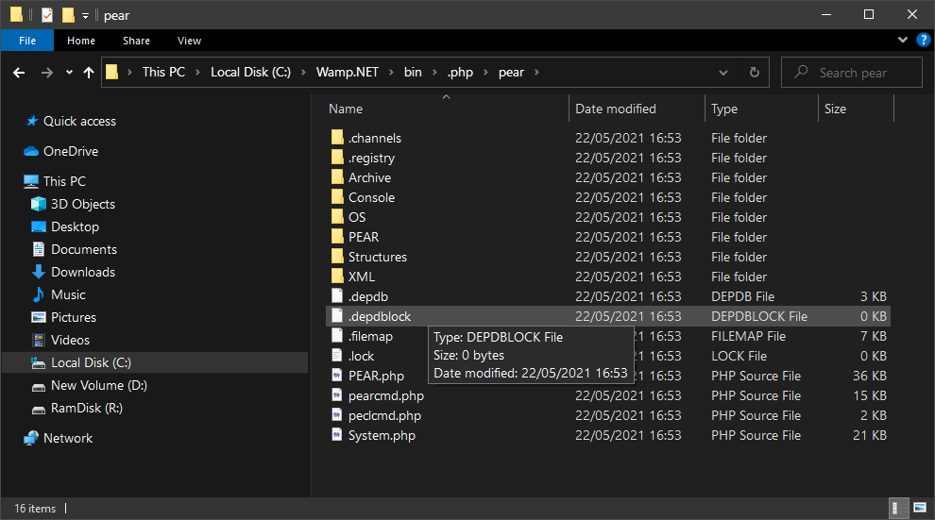
Task: Select Quick access in navigation pane
Action: tap(79, 121)
